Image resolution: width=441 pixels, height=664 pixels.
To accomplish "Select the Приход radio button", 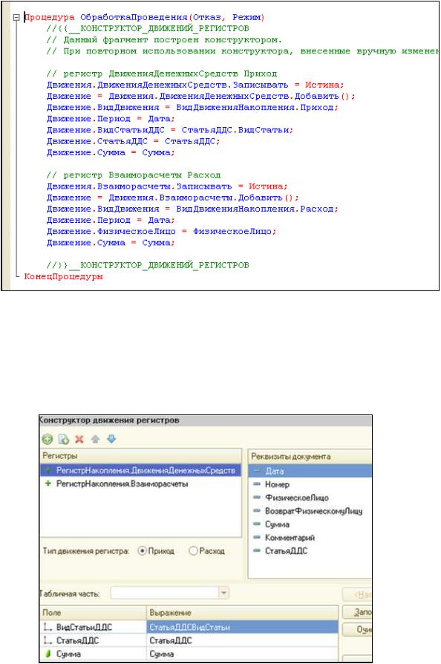I will click(x=143, y=551).
